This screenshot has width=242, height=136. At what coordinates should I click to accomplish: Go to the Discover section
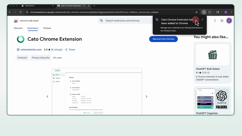[x=18, y=28]
